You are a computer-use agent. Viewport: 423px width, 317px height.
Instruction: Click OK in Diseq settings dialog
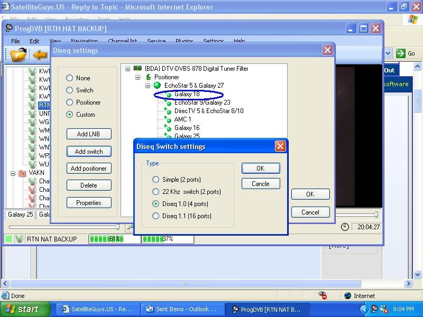point(310,194)
